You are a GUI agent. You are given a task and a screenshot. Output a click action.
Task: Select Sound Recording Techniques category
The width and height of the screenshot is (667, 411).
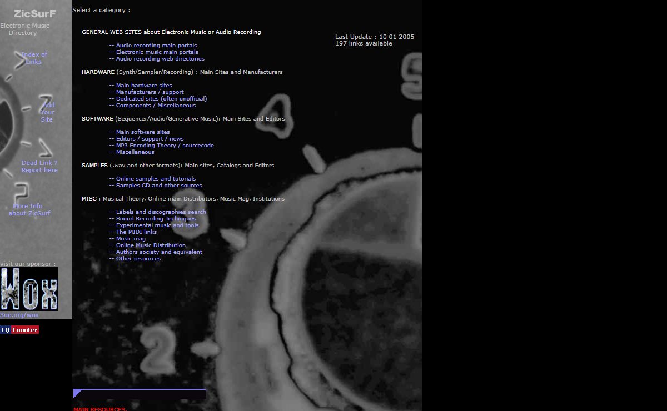(x=156, y=219)
